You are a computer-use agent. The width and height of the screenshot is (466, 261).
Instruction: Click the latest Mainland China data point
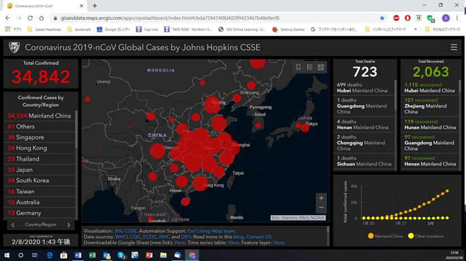coord(447,191)
